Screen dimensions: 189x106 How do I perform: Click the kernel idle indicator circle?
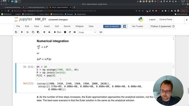click(x=173, y=26)
